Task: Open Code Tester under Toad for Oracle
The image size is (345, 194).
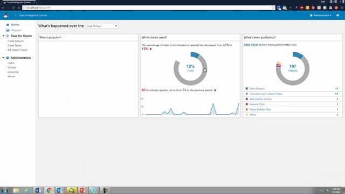Action: [15, 45]
